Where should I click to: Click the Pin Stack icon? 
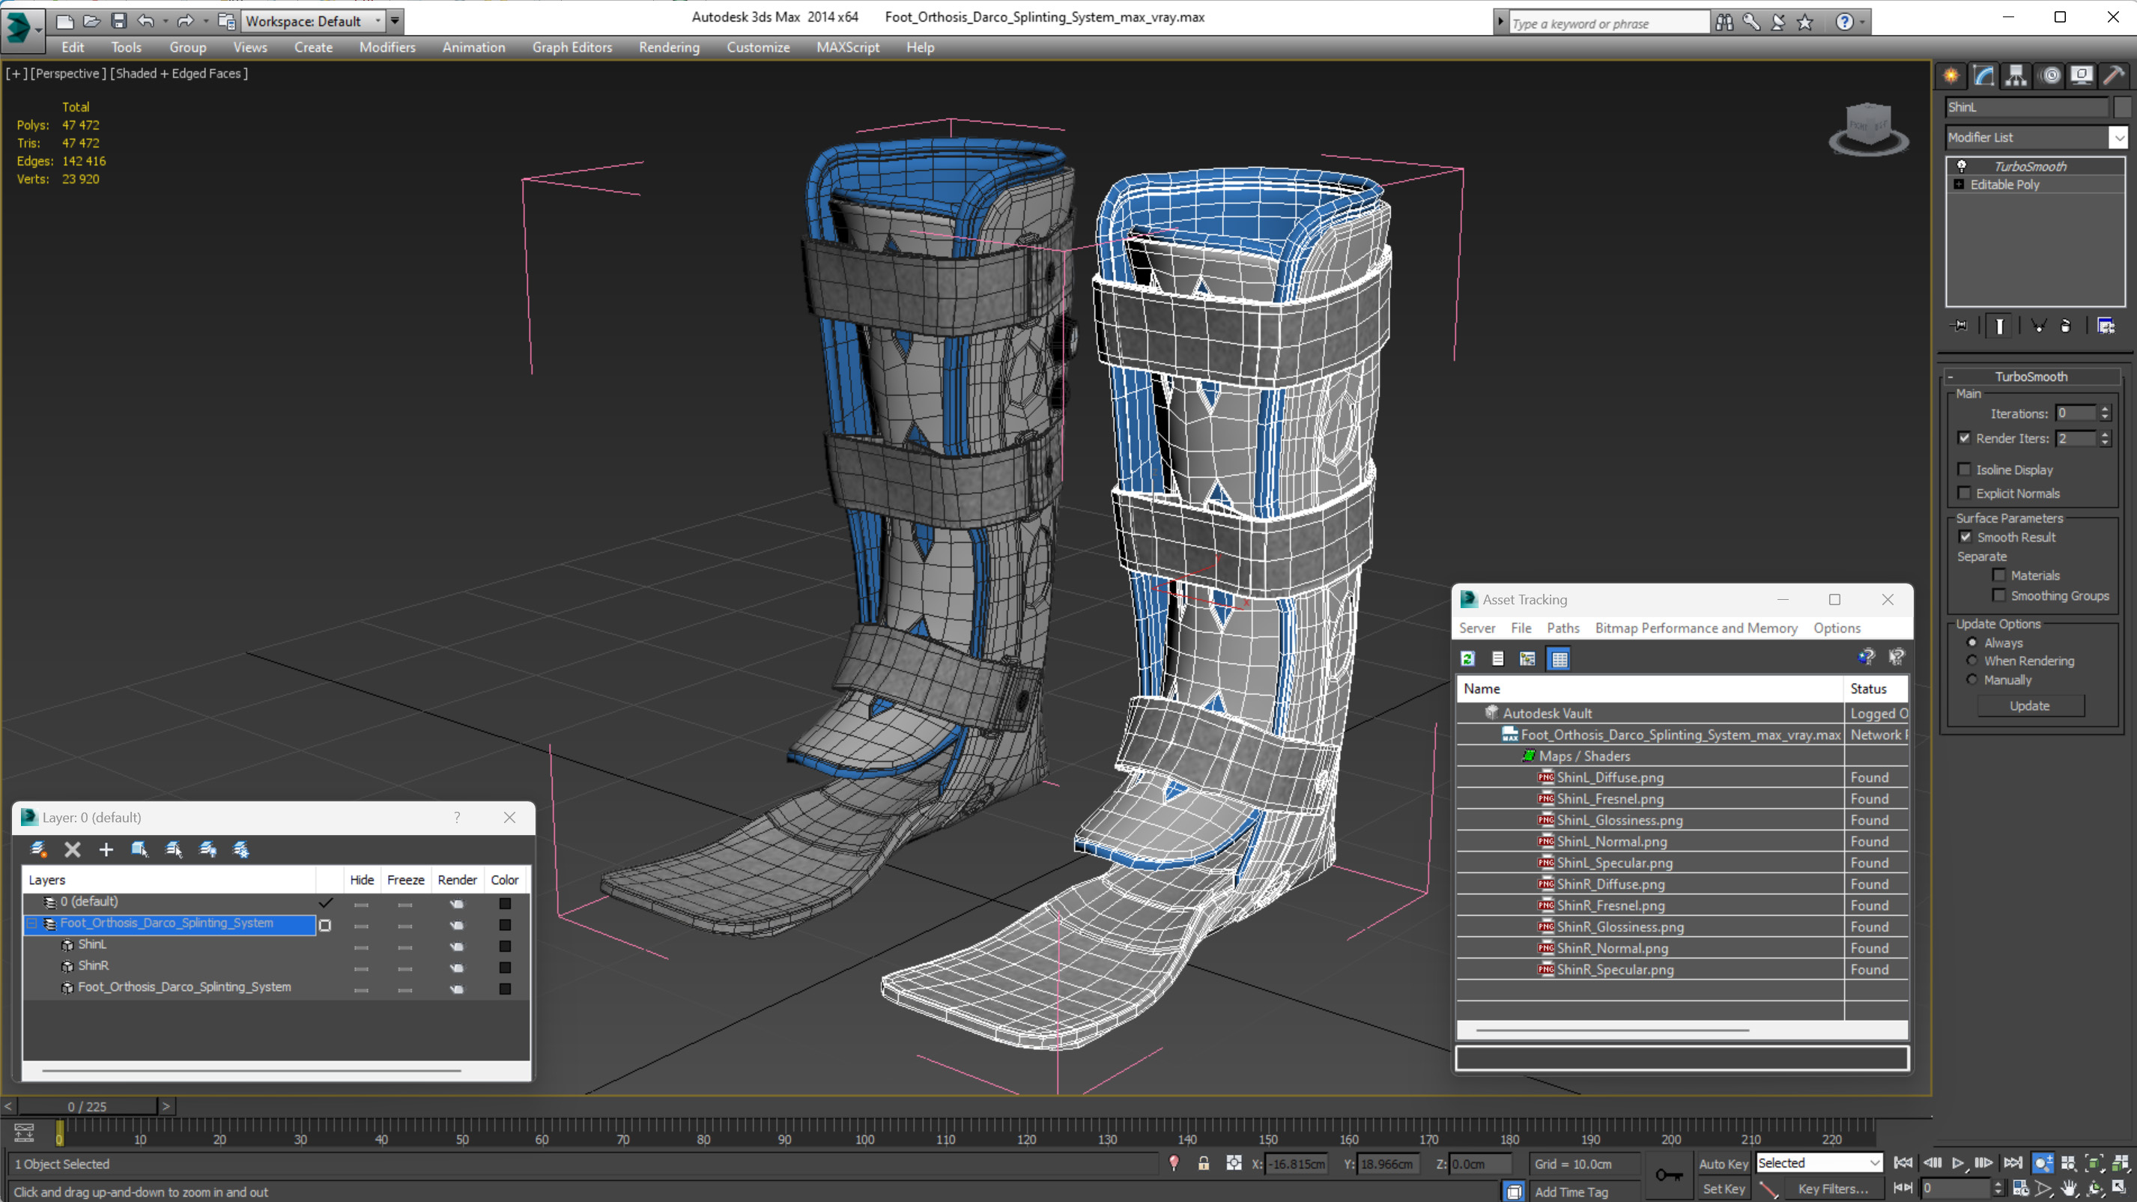point(1959,326)
